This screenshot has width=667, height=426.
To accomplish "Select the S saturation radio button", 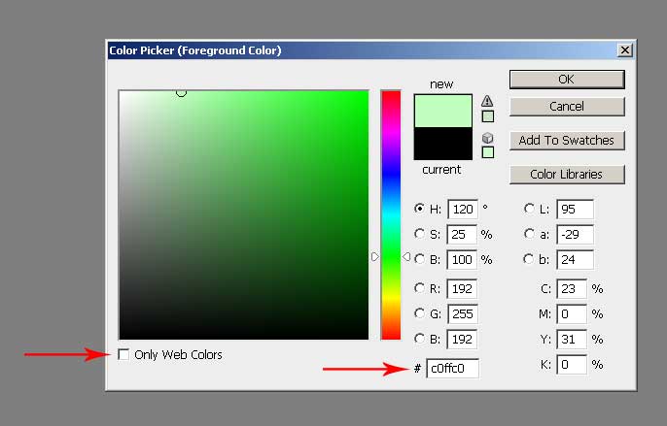I will [x=419, y=234].
